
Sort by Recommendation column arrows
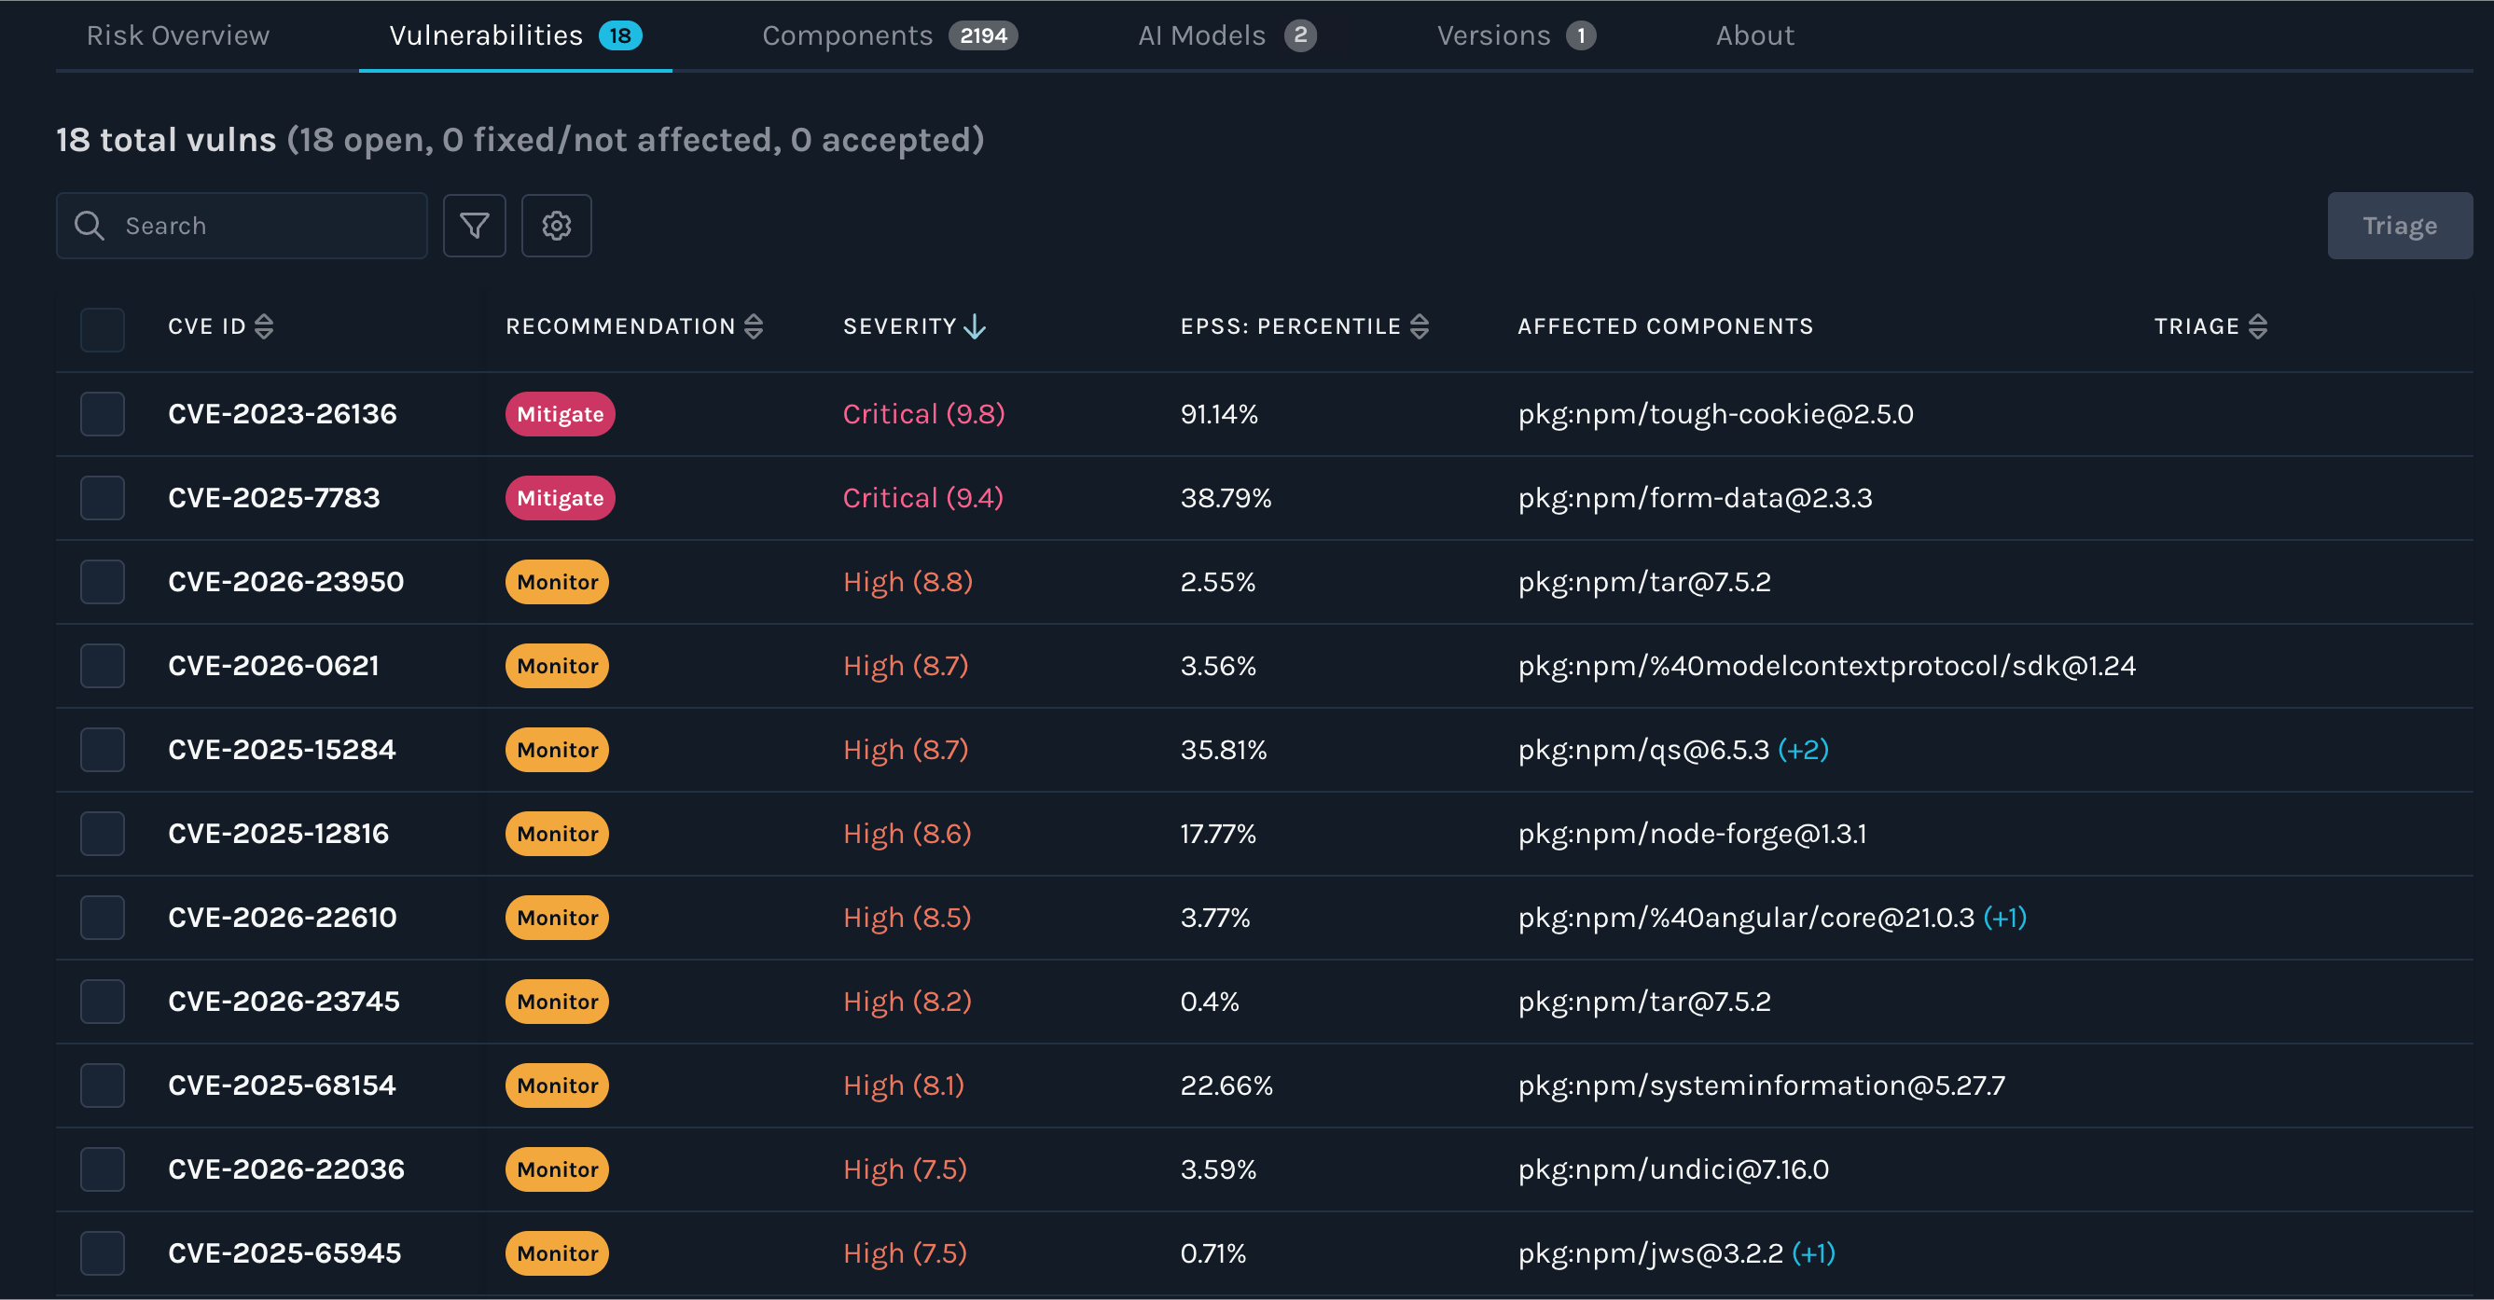(x=754, y=326)
